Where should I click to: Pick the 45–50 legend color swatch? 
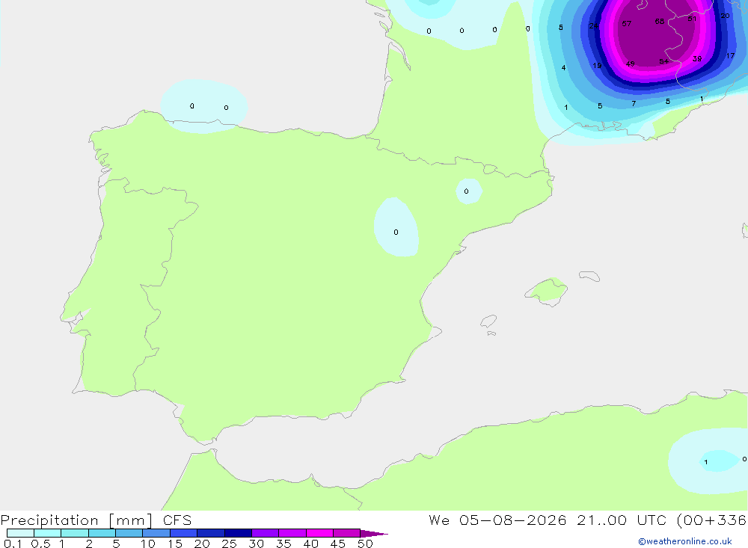click(347, 533)
